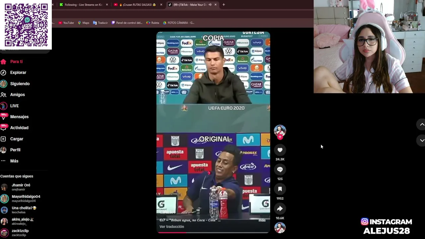Open the Ruleta bookmark
This screenshot has height=239, width=425.
(153, 23)
